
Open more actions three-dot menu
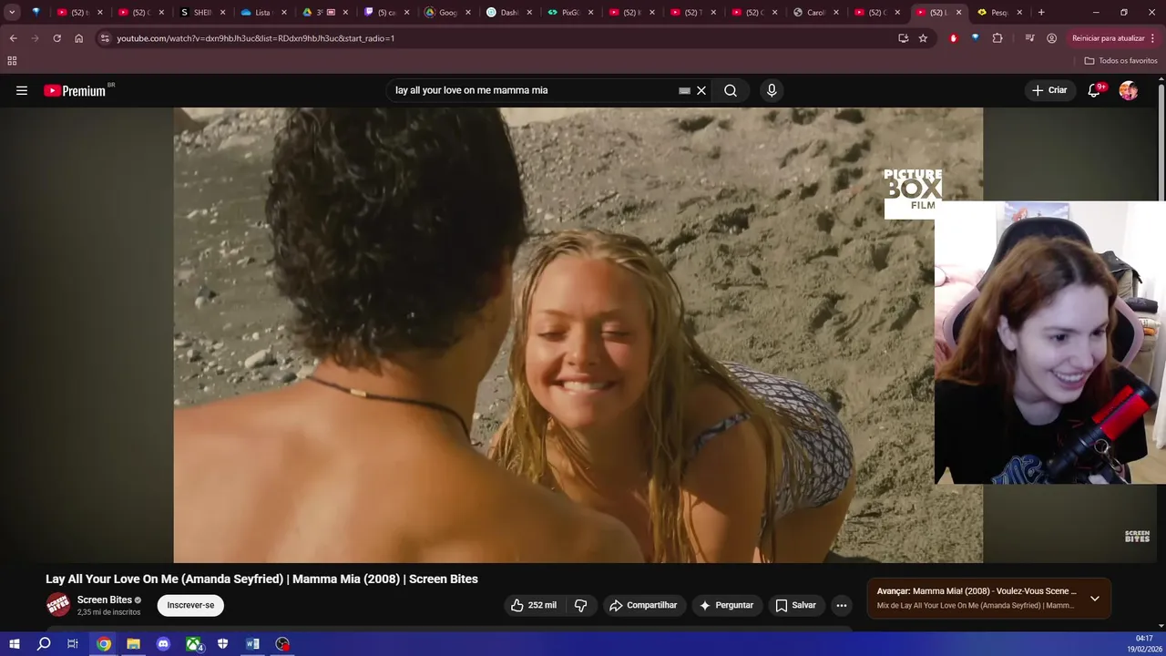pyautogui.click(x=842, y=605)
